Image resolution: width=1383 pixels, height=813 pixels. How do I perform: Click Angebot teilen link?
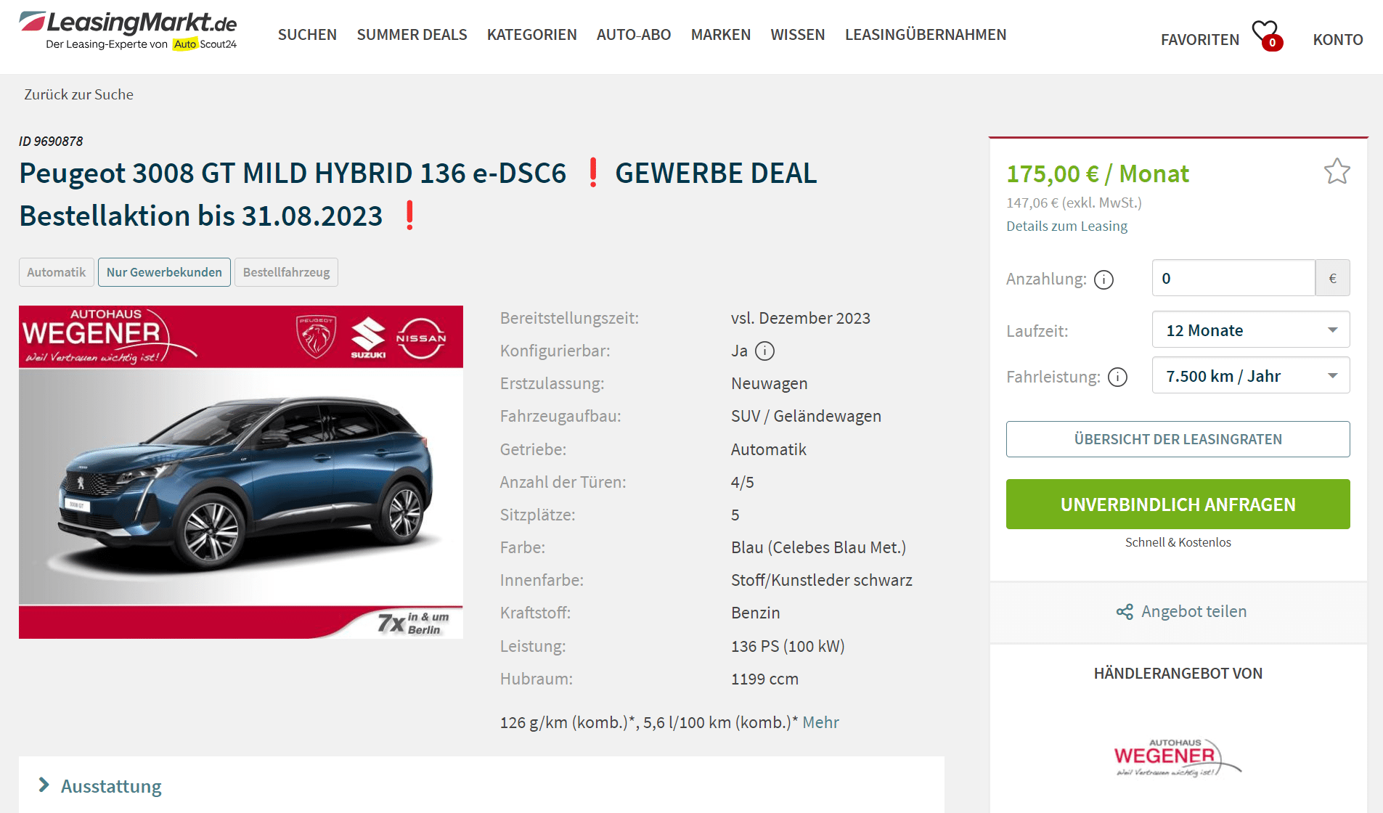[1194, 612]
